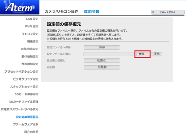Select 管理者パスワード/ラベル変更
Image resolution: width=186 pixels, height=136 pixels.
tap(20, 109)
